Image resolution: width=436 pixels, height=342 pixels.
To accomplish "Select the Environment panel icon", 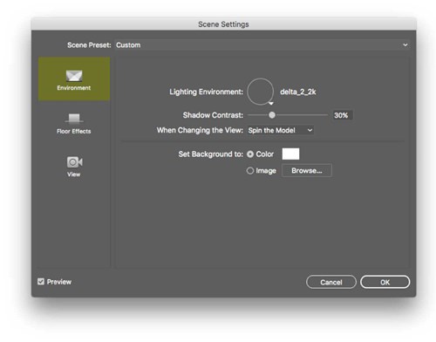I will [x=74, y=79].
